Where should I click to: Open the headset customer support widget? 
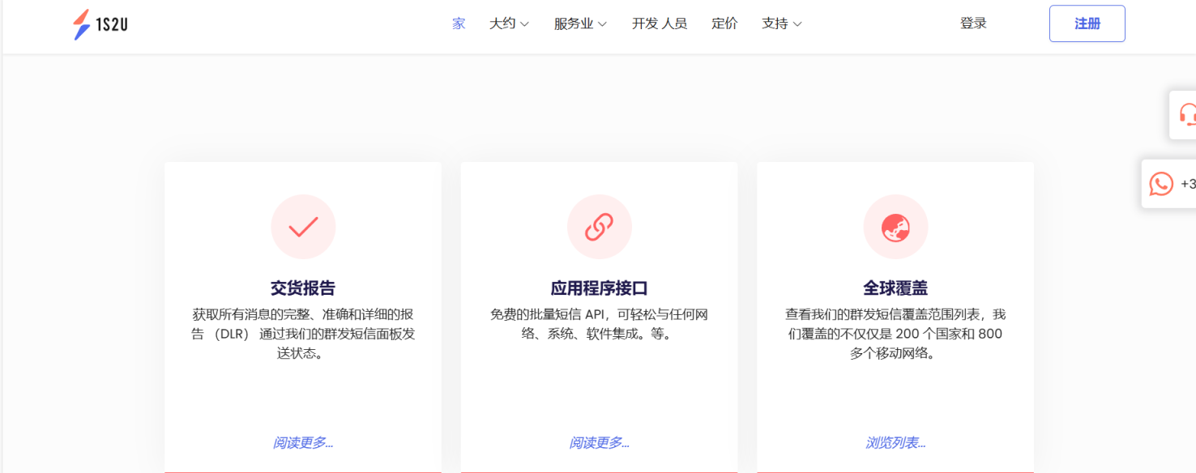pyautogui.click(x=1185, y=114)
